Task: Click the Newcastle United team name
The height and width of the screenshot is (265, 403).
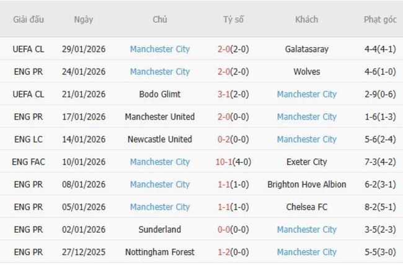Action: tap(160, 139)
